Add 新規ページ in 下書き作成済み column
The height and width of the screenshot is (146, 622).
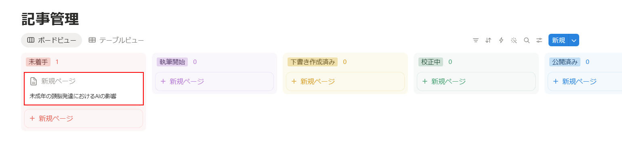pyautogui.click(x=345, y=81)
